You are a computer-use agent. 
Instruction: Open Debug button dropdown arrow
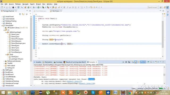[x=36, y=7]
